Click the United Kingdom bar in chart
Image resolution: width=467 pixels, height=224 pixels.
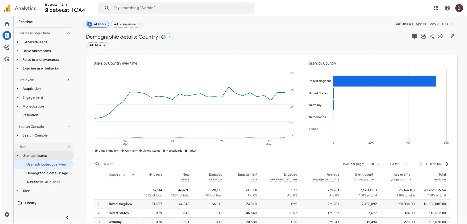point(384,81)
